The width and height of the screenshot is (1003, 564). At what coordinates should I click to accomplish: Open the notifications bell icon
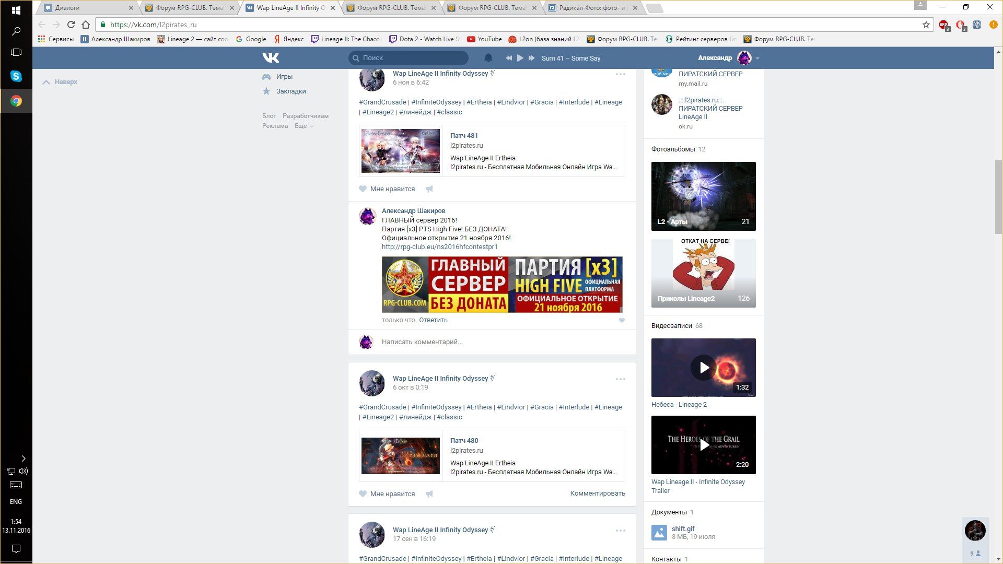[x=488, y=57]
